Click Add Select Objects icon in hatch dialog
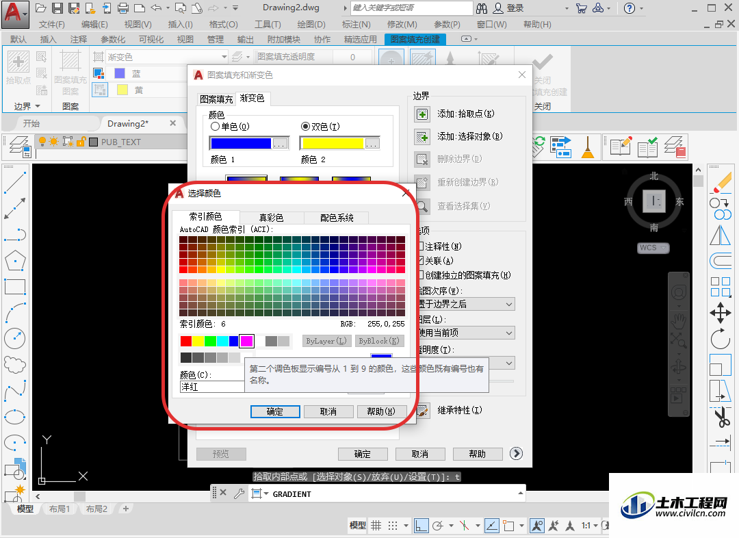This screenshot has width=739, height=538. [422, 137]
